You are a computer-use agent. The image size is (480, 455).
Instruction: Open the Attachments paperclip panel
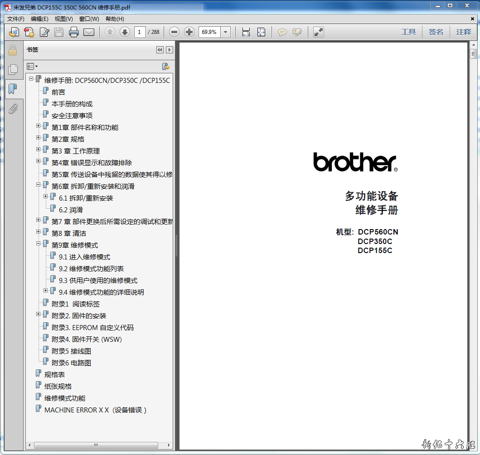(x=13, y=108)
